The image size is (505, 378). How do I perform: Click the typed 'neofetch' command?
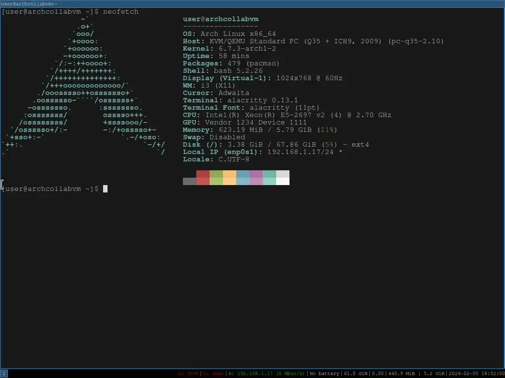pyautogui.click(x=121, y=12)
